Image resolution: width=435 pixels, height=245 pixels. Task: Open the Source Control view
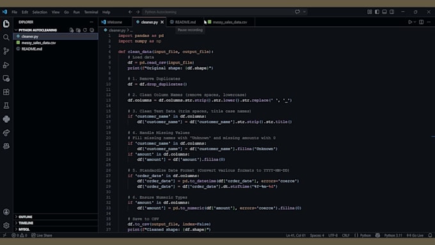(x=6, y=51)
